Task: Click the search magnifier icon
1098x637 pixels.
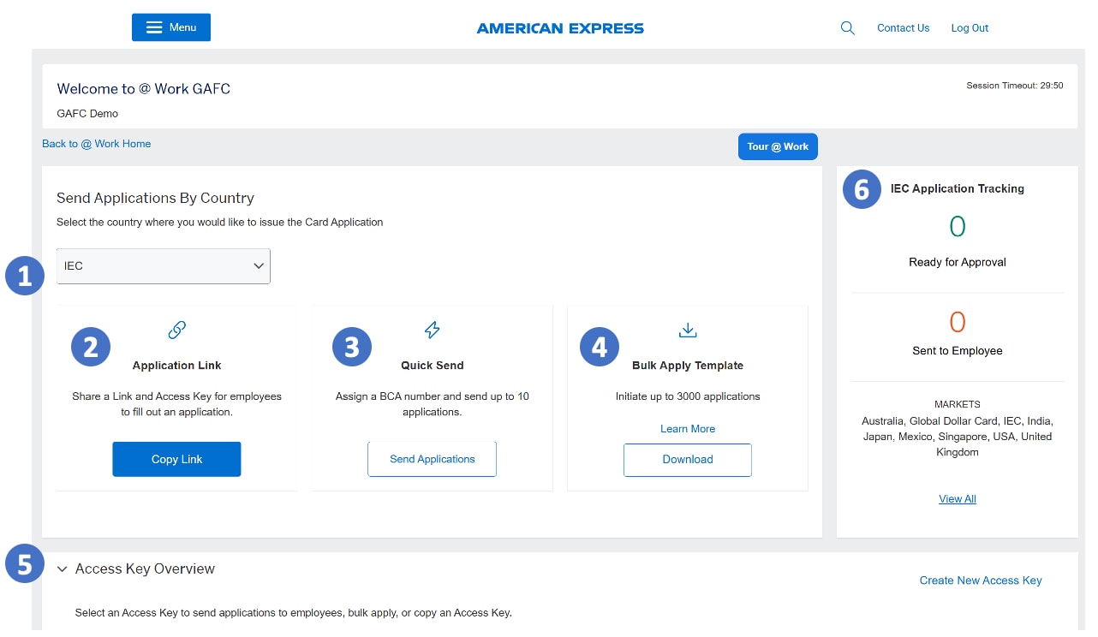Action: 848,28
